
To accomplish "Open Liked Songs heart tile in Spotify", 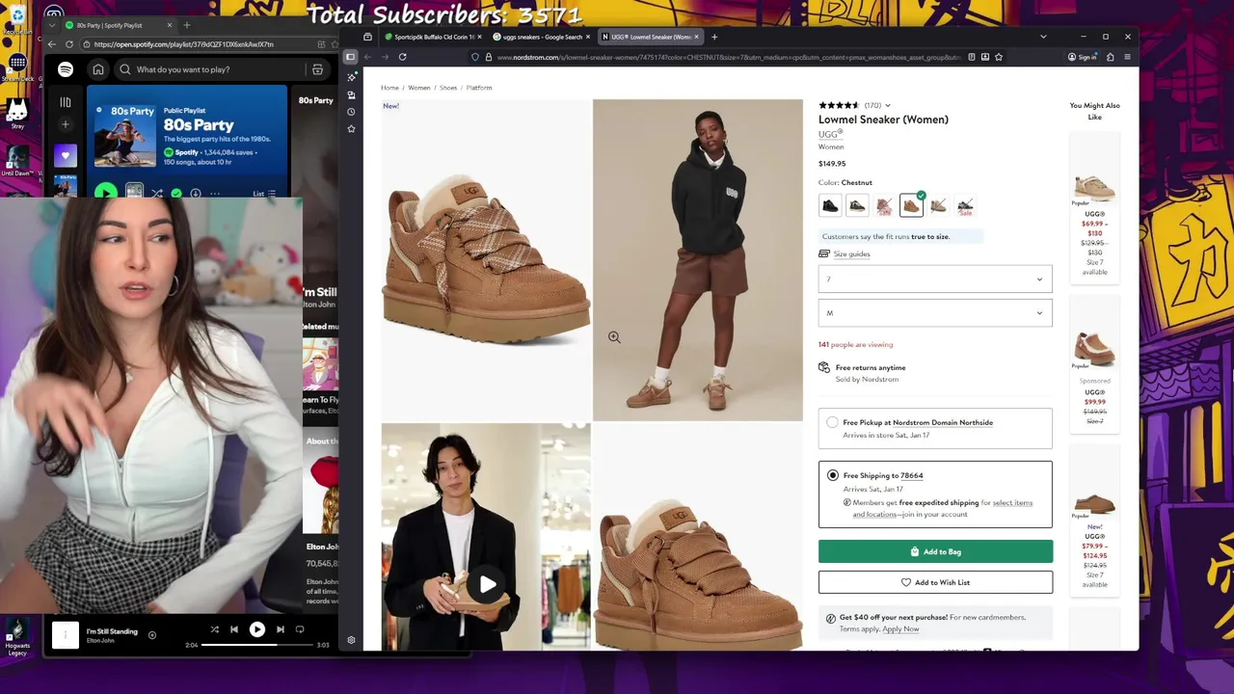I will coord(66,155).
